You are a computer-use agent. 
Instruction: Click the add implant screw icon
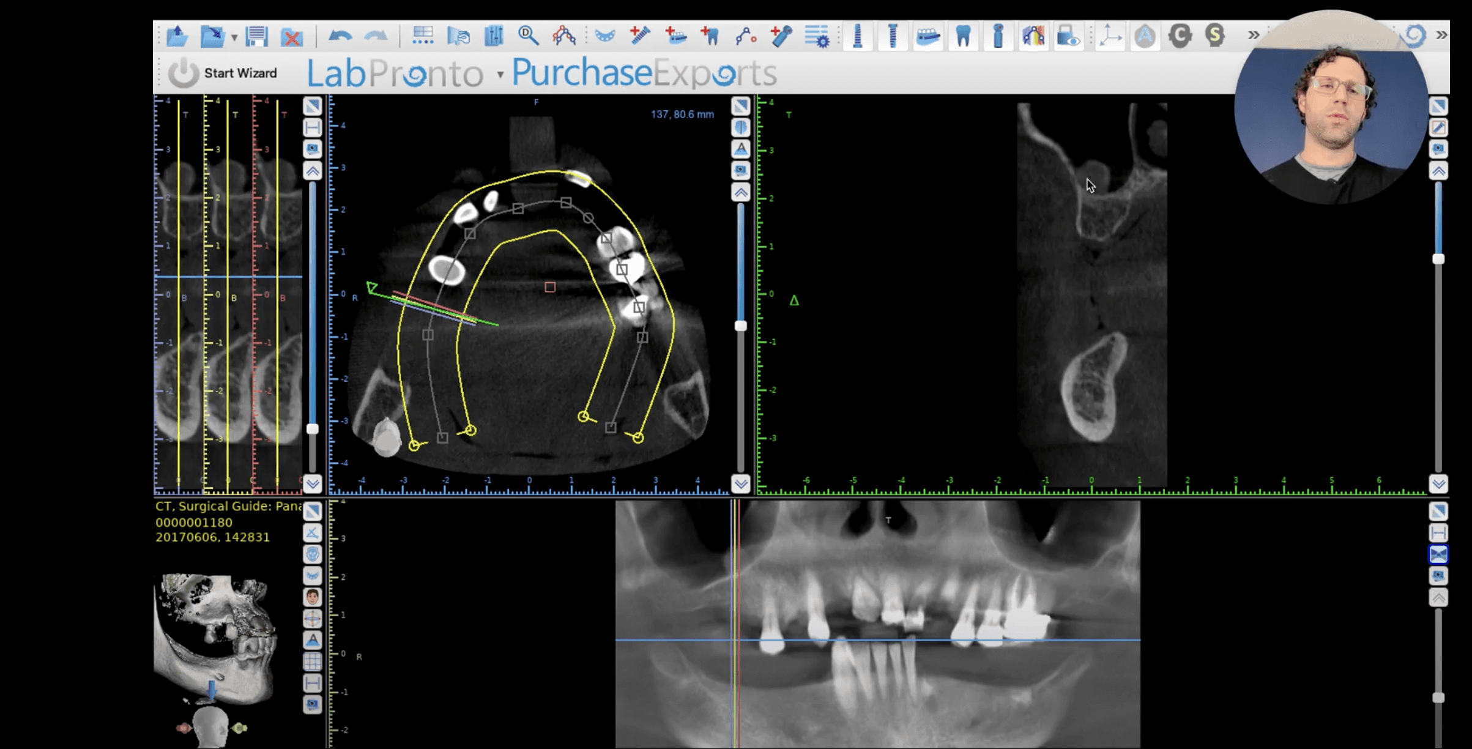coord(639,35)
